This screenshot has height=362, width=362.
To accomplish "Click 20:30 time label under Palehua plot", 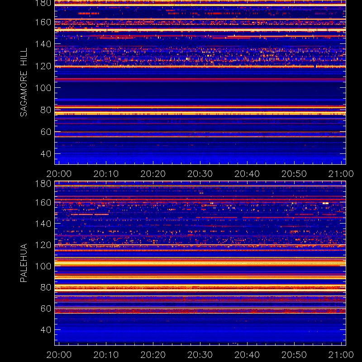I will (x=200, y=355).
